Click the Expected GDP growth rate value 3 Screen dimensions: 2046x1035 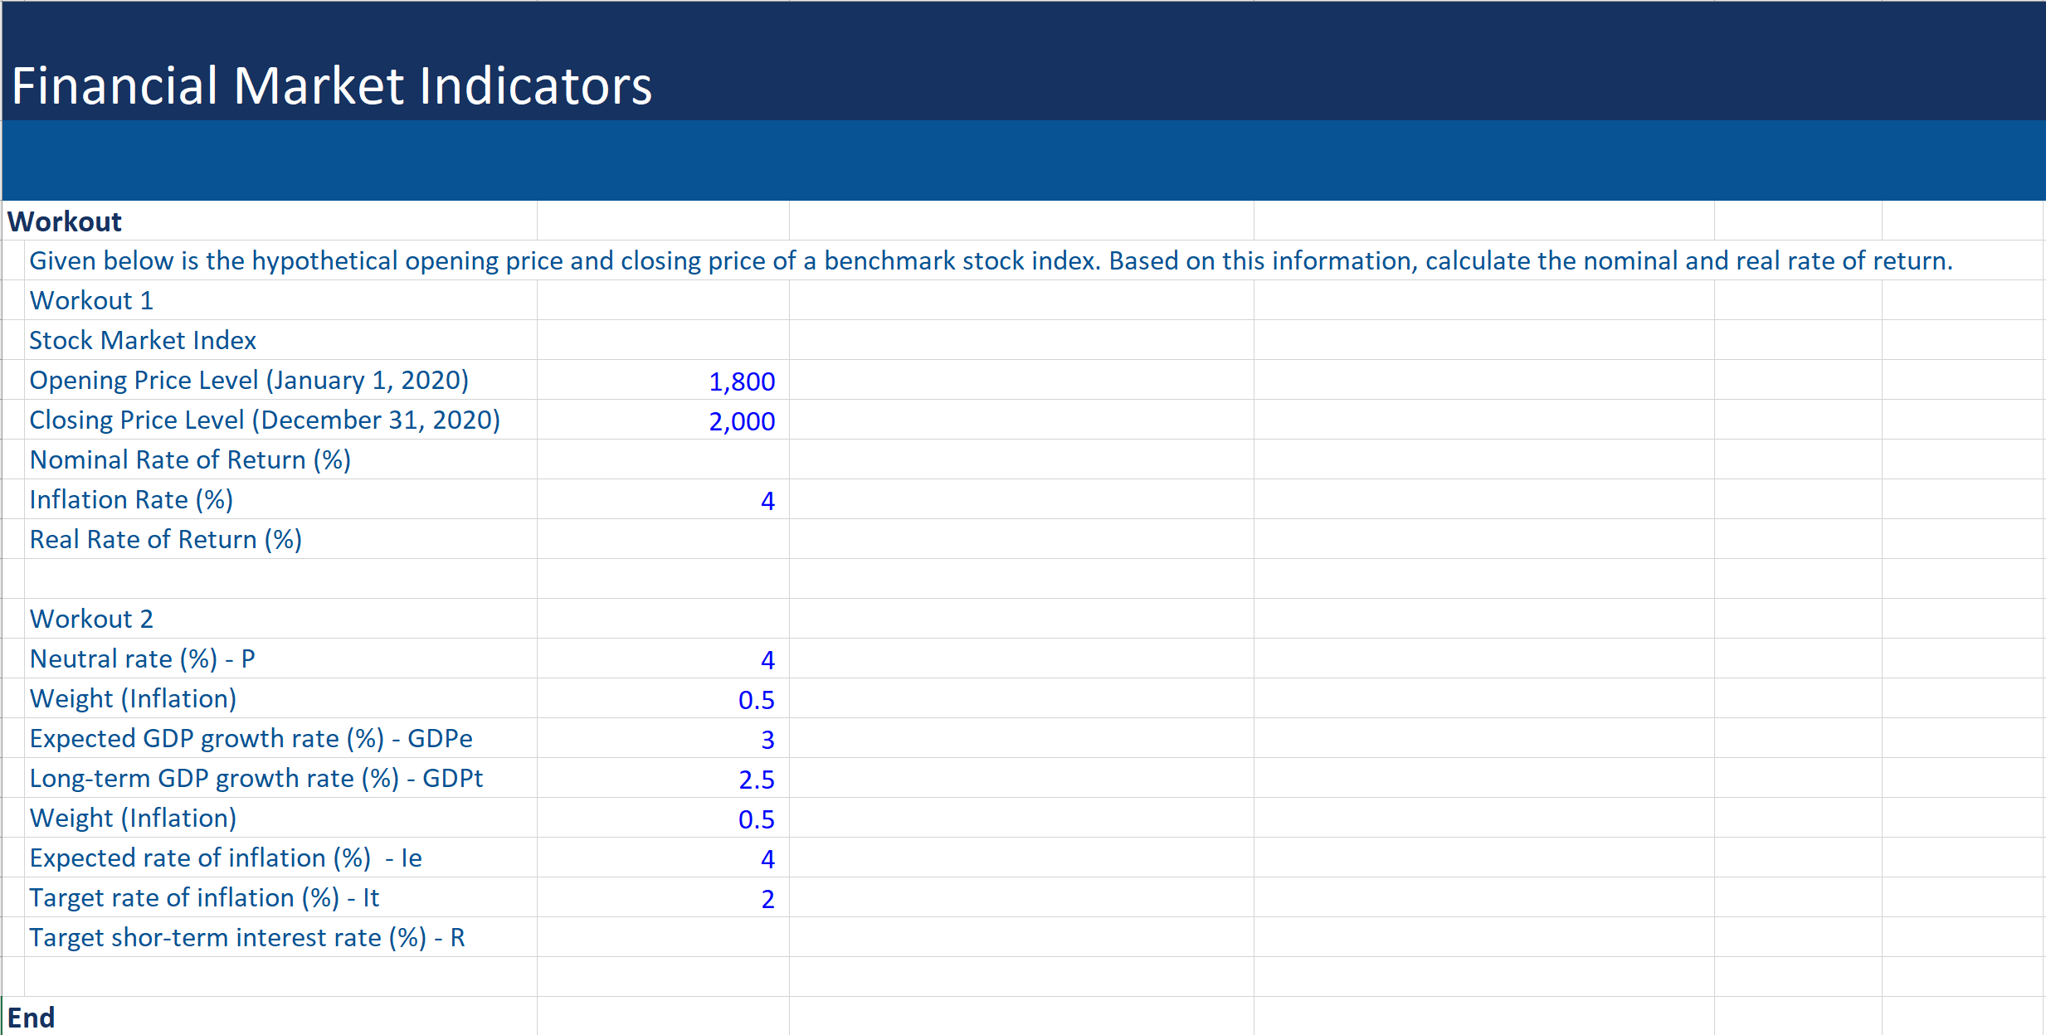pyautogui.click(x=767, y=739)
